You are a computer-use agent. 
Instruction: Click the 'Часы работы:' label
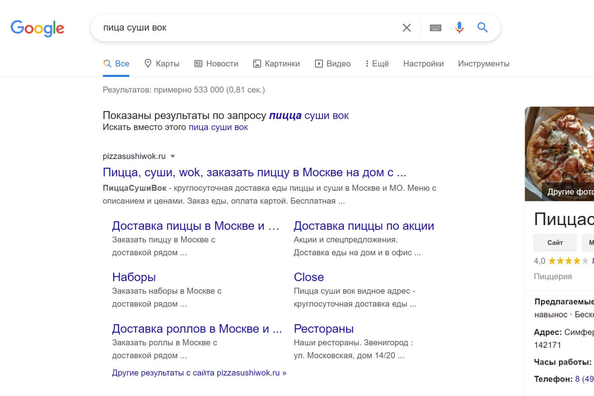pos(562,362)
